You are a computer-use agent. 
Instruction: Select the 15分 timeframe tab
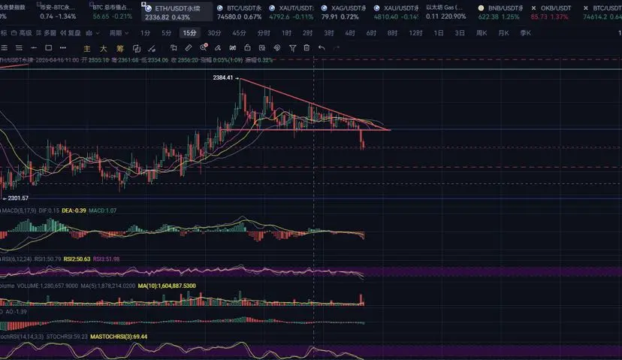pyautogui.click(x=189, y=33)
